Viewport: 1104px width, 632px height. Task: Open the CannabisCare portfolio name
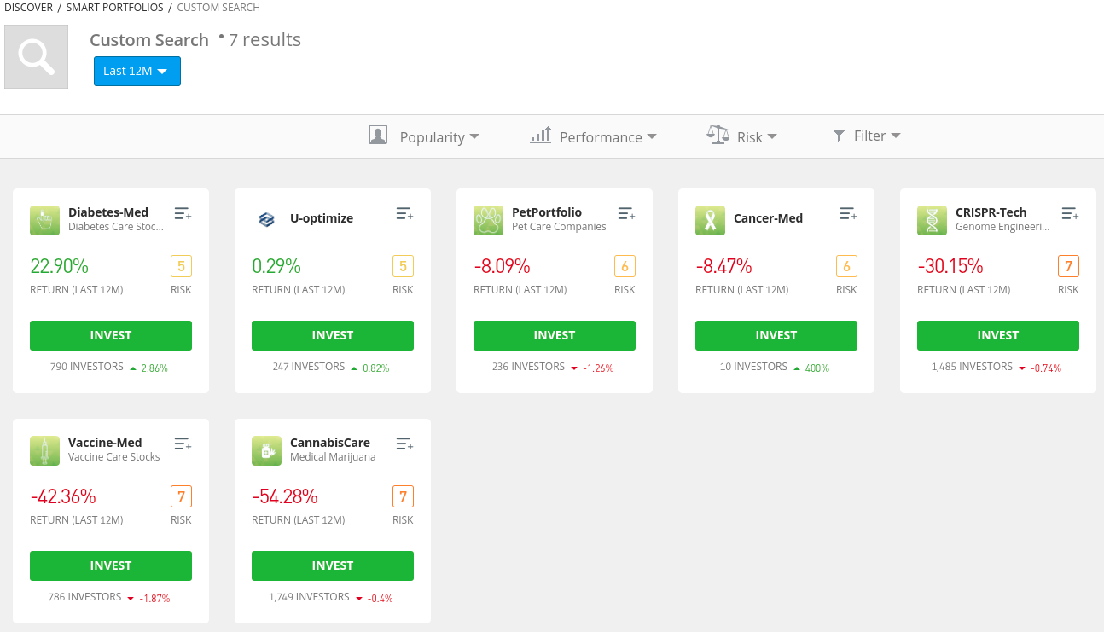pyautogui.click(x=330, y=443)
